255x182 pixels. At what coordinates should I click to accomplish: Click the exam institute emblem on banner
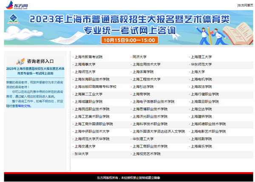pos(13,19)
